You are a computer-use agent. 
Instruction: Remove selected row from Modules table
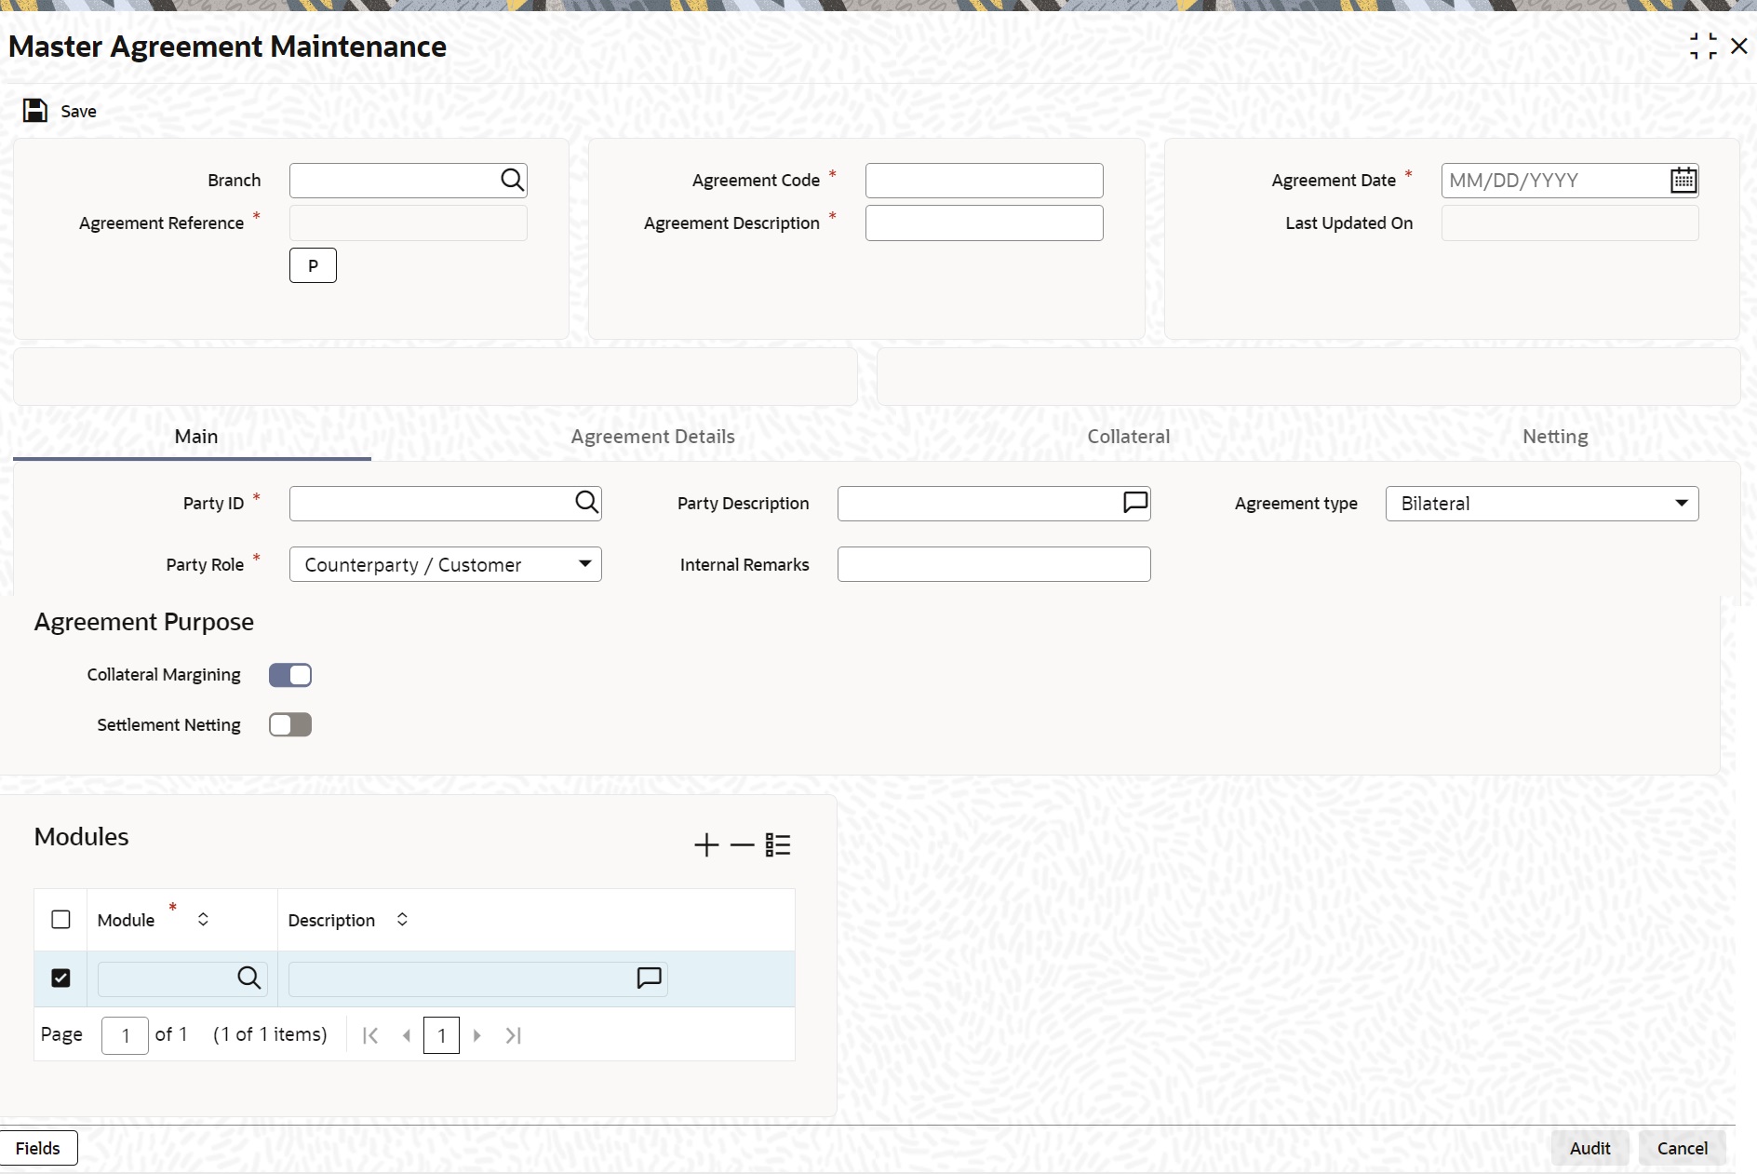point(742,844)
